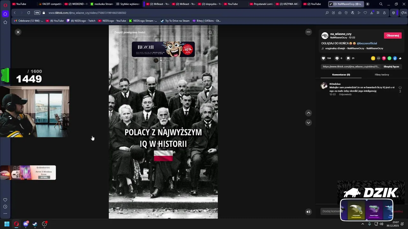The height and width of the screenshot is (229, 408).
Task: Switch to the Szybkie wybieranie tab
Action: [x=128, y=4]
